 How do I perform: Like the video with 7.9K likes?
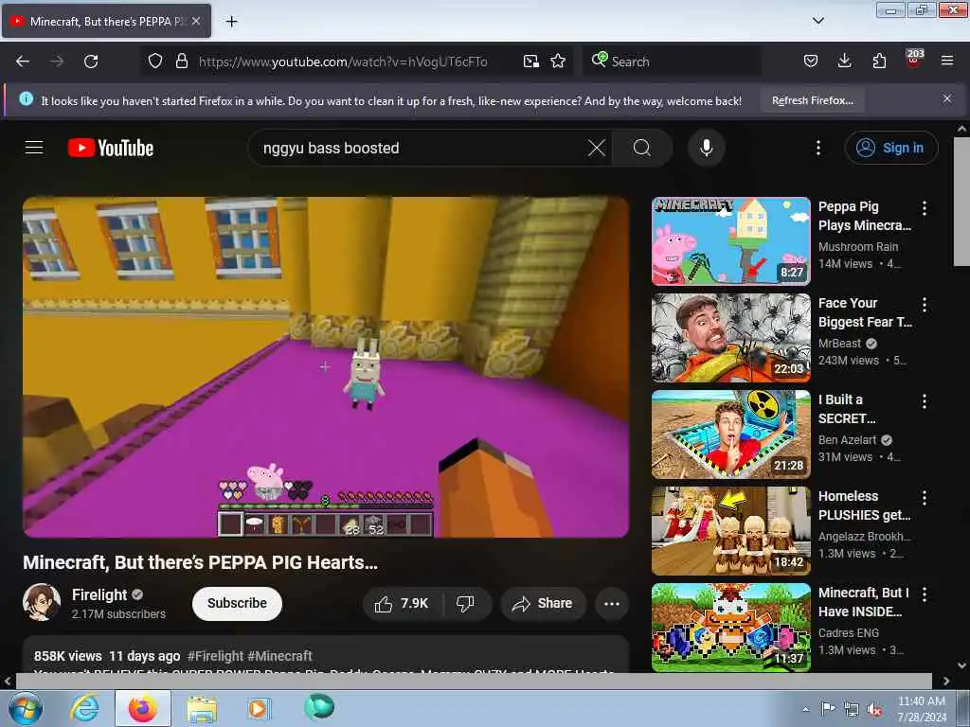[x=402, y=603]
